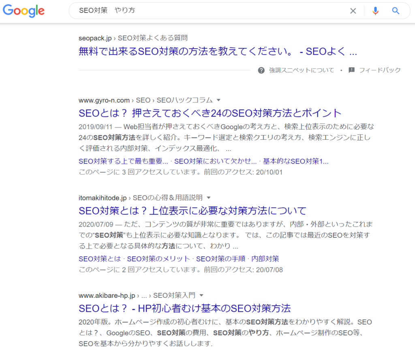415x357 pixels.
Task: Open sitelink SEO対策の手順
Action: pyautogui.click(x=220, y=259)
